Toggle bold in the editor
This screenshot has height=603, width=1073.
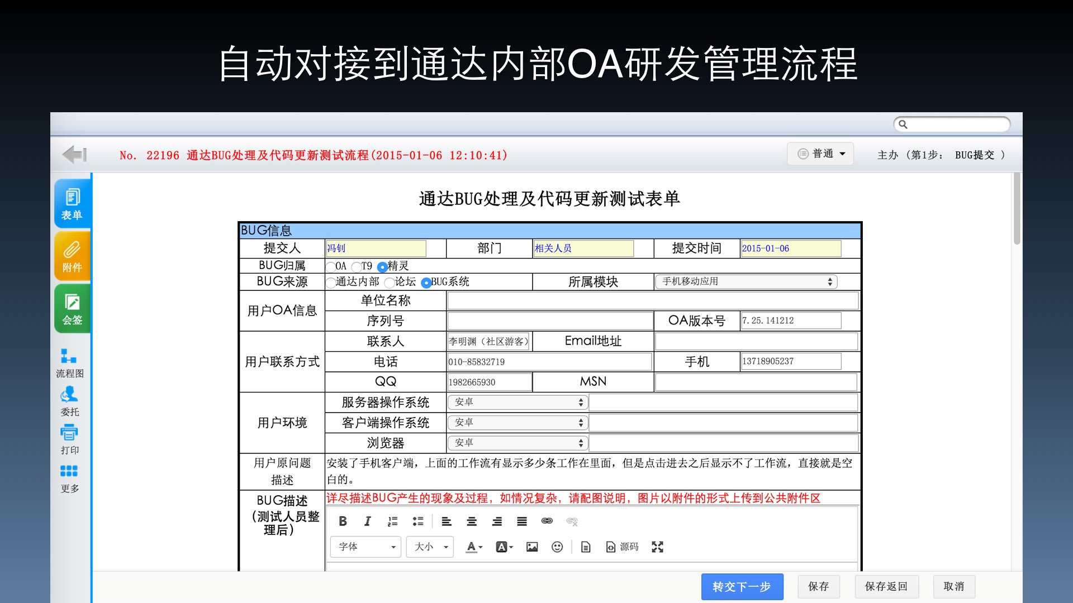343,521
